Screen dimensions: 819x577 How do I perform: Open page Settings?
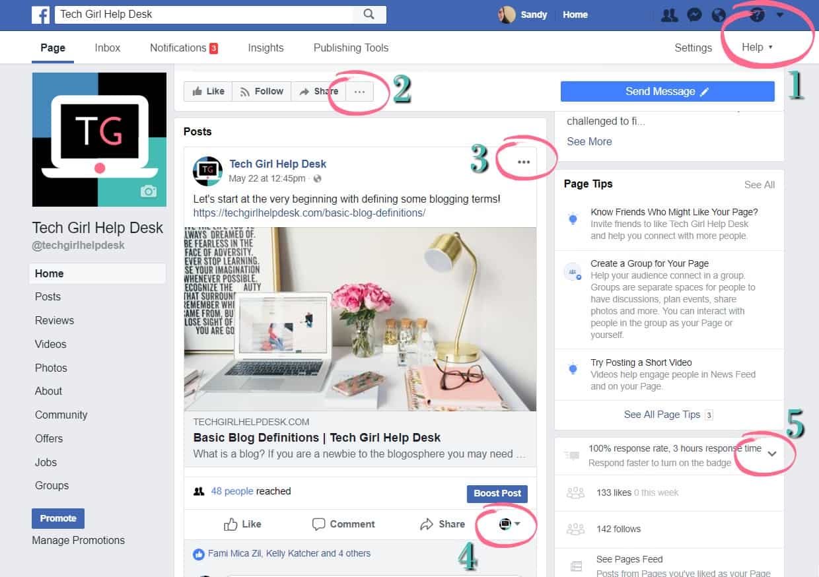click(x=693, y=48)
